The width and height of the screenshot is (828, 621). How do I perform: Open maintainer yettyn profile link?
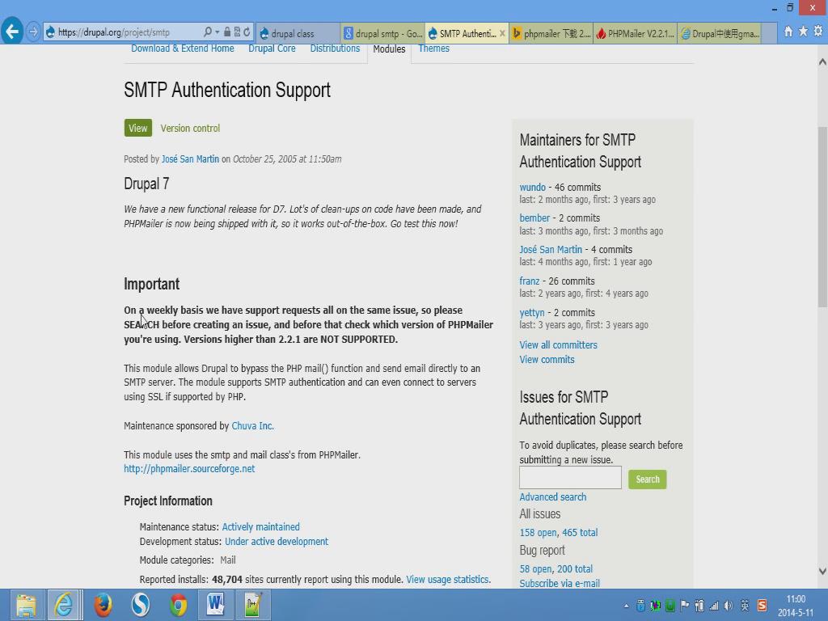[532, 313]
